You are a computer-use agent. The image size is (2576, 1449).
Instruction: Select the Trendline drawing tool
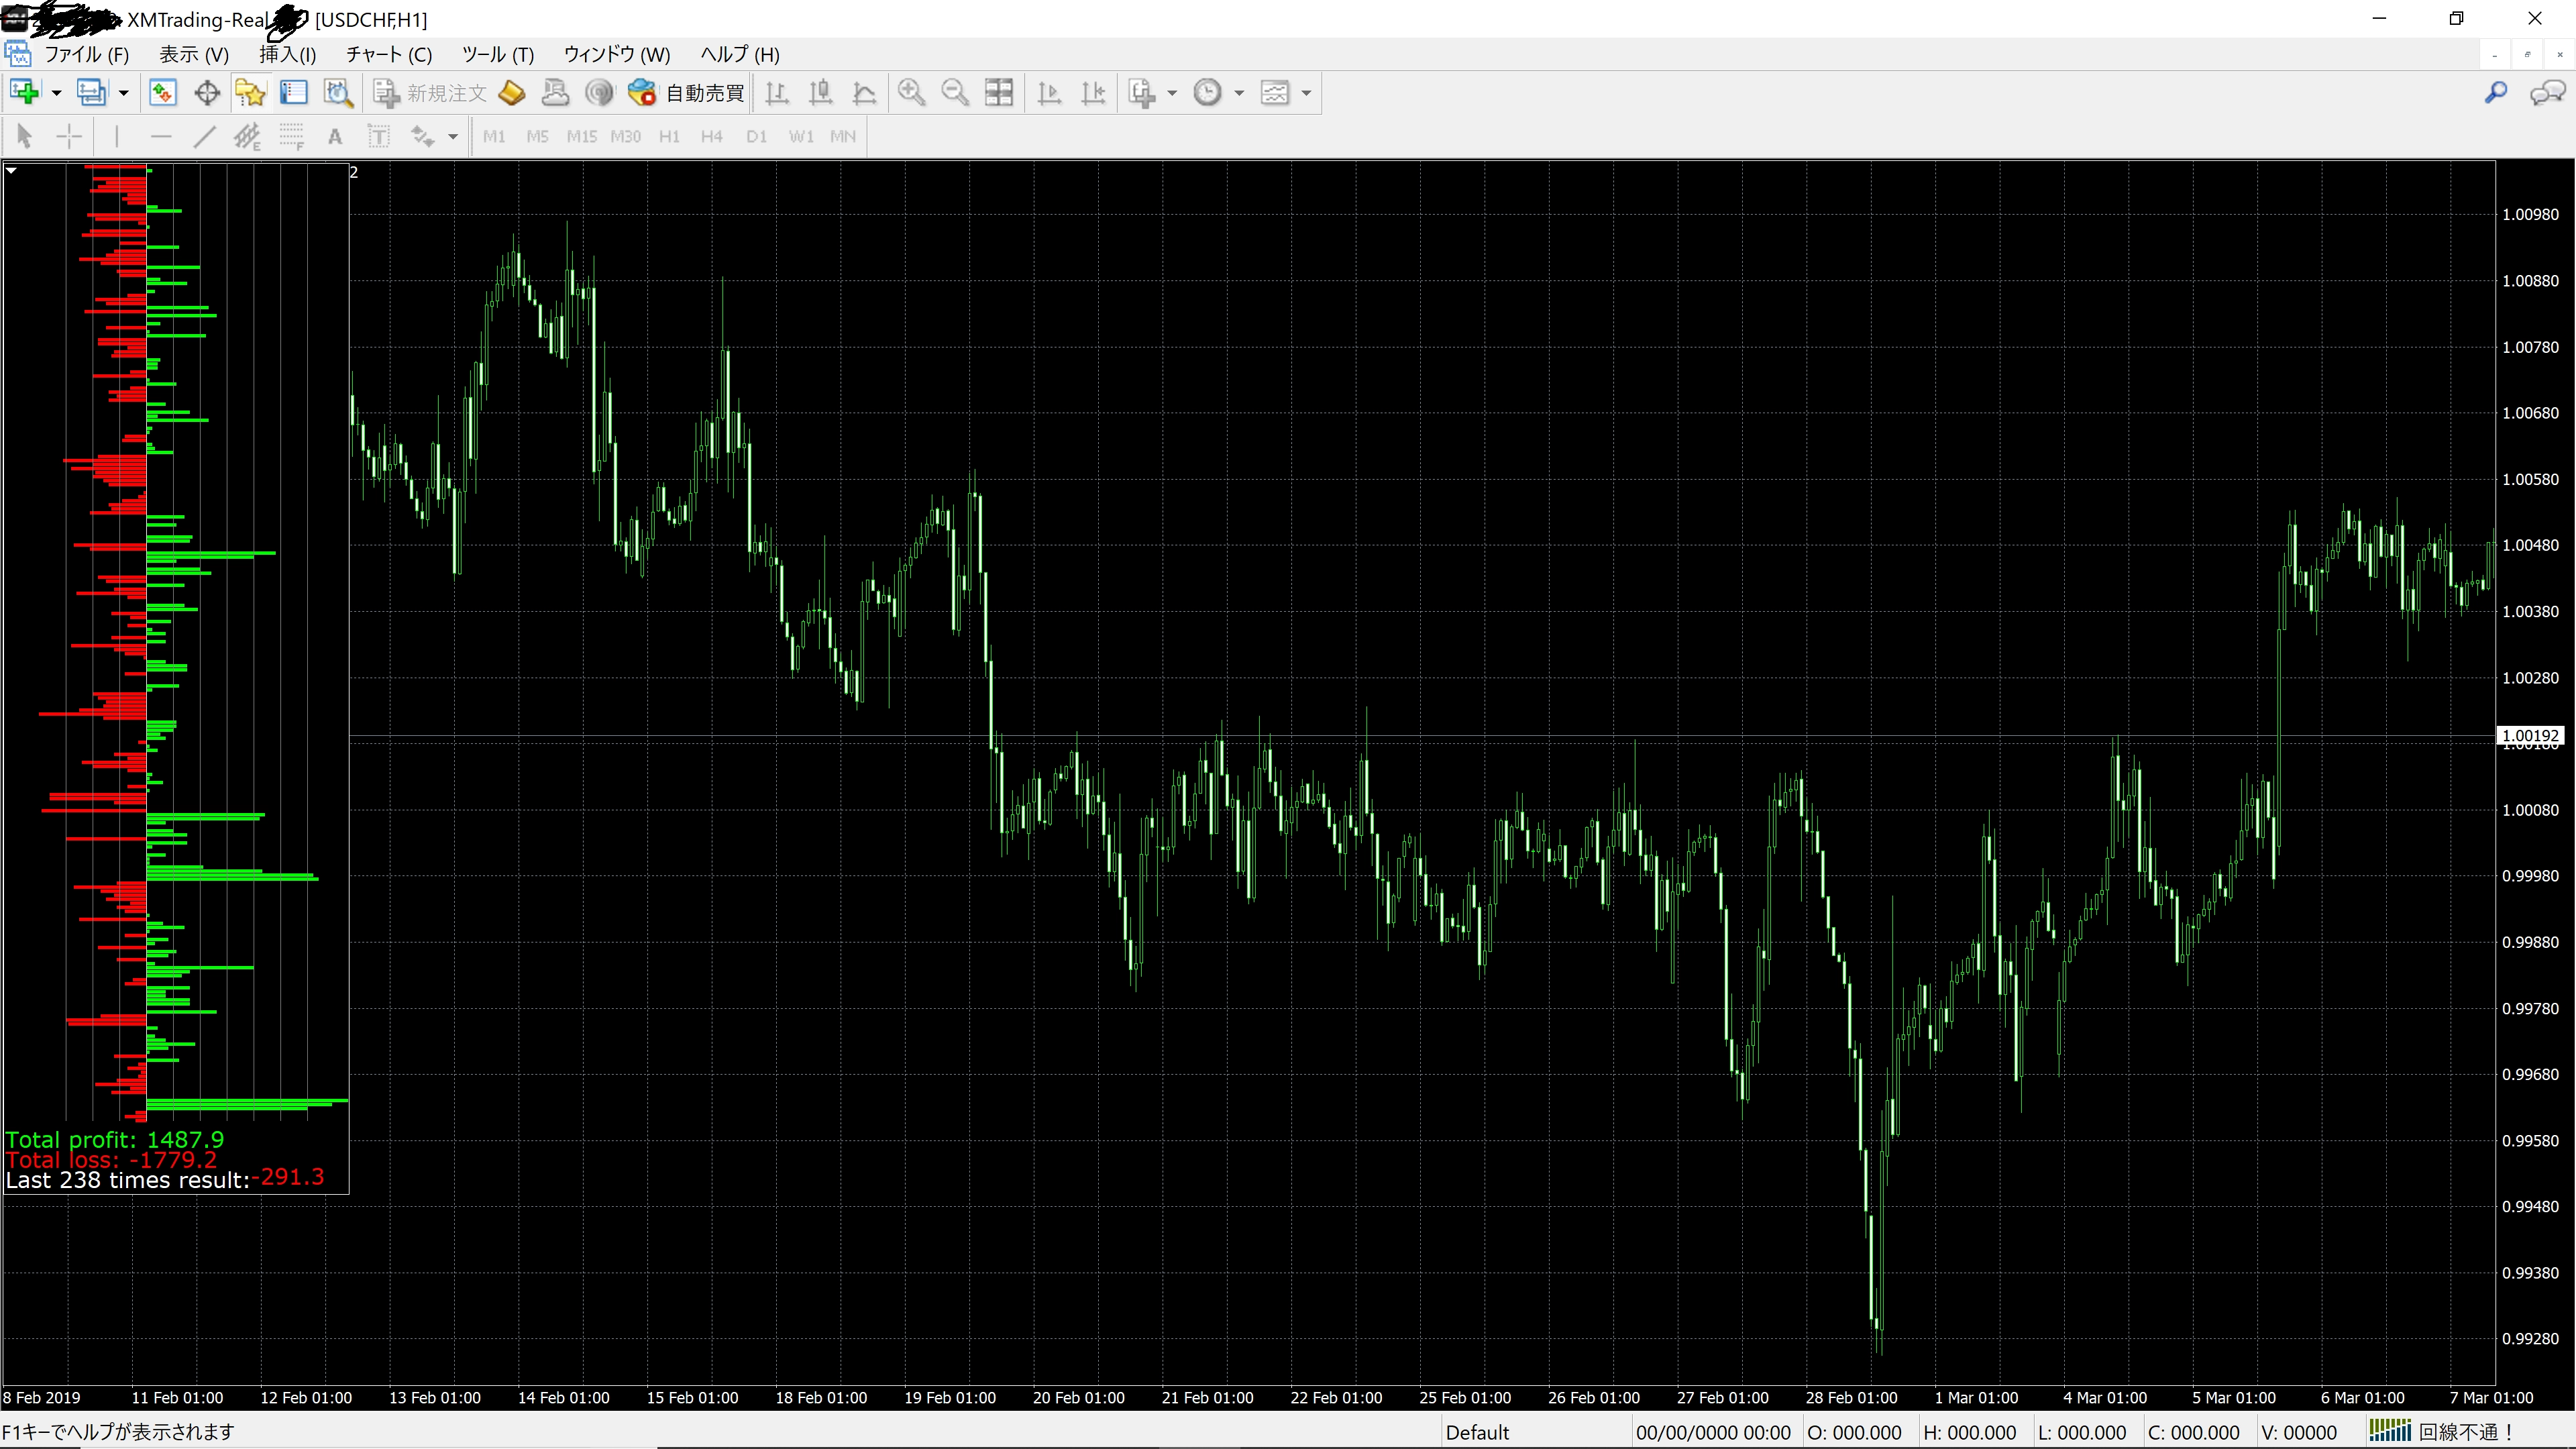204,136
